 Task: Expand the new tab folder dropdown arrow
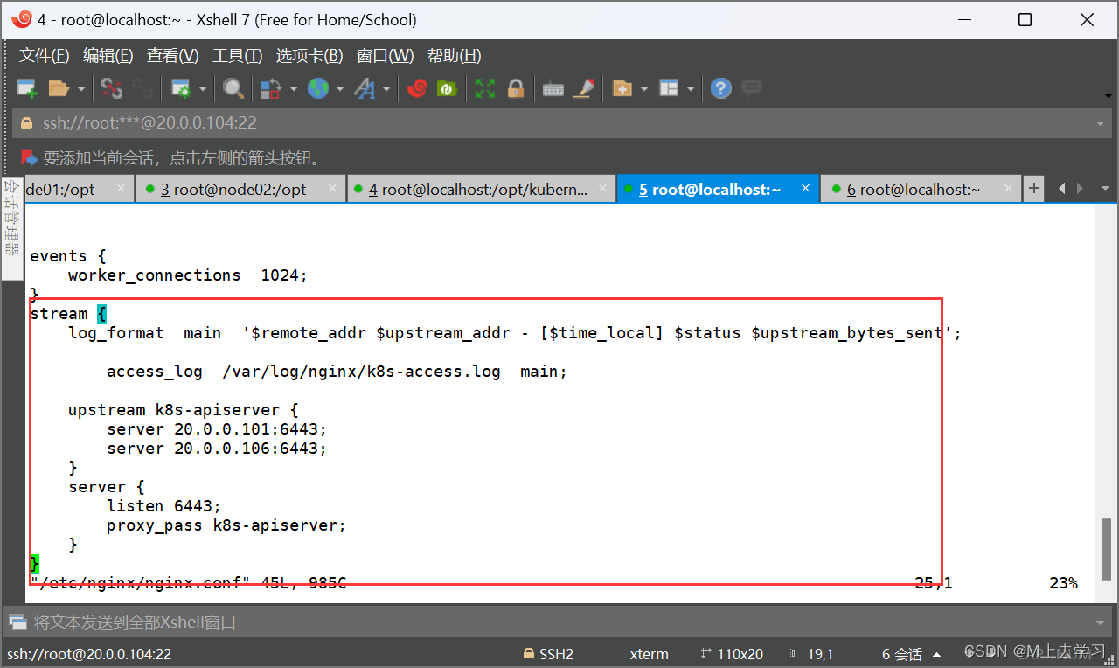(x=644, y=88)
